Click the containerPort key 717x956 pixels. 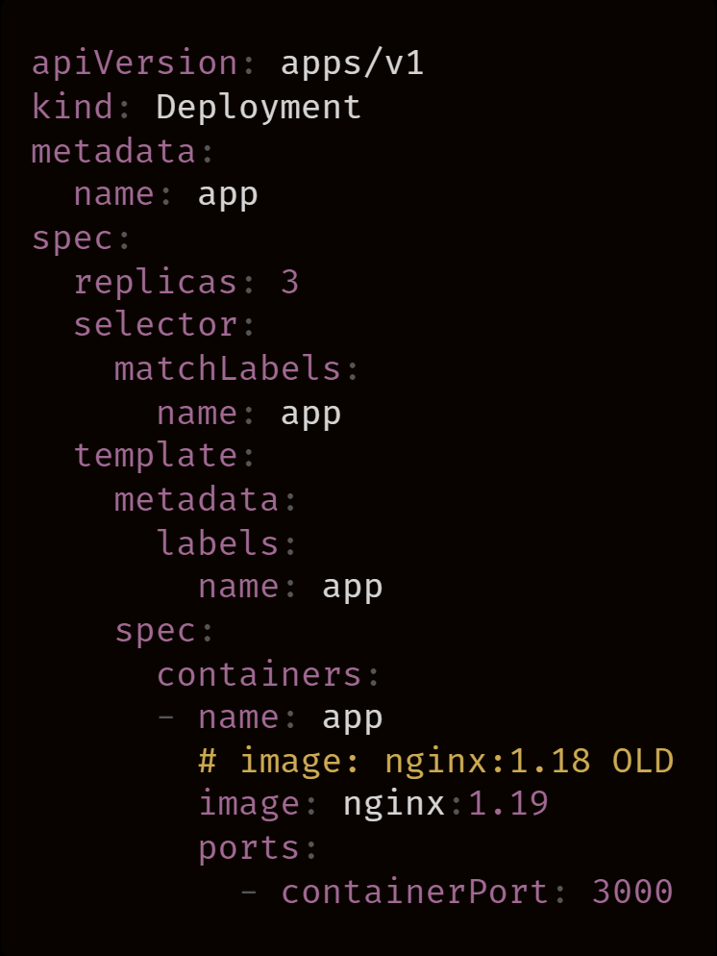(x=415, y=892)
